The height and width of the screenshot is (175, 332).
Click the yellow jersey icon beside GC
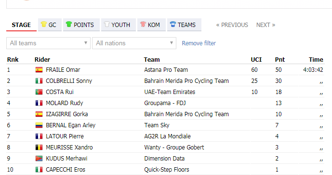[44, 24]
